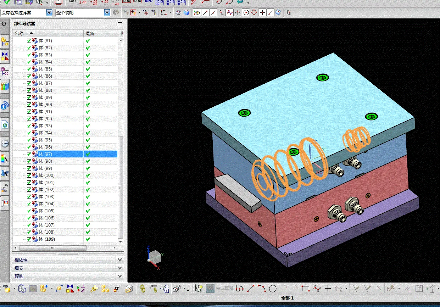The height and width of the screenshot is (307, 440).
Task: Click the Arc tool in bottom toolbar
Action: [262, 289]
